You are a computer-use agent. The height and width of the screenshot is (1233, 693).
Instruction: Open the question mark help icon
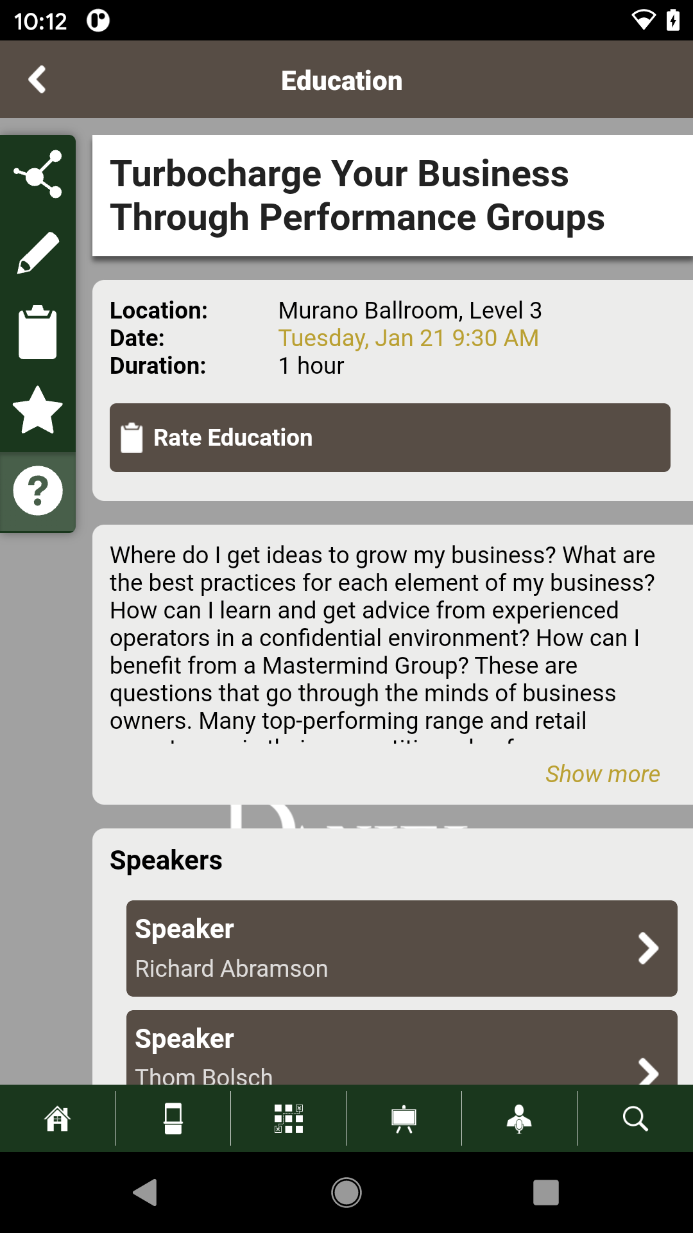coord(38,491)
